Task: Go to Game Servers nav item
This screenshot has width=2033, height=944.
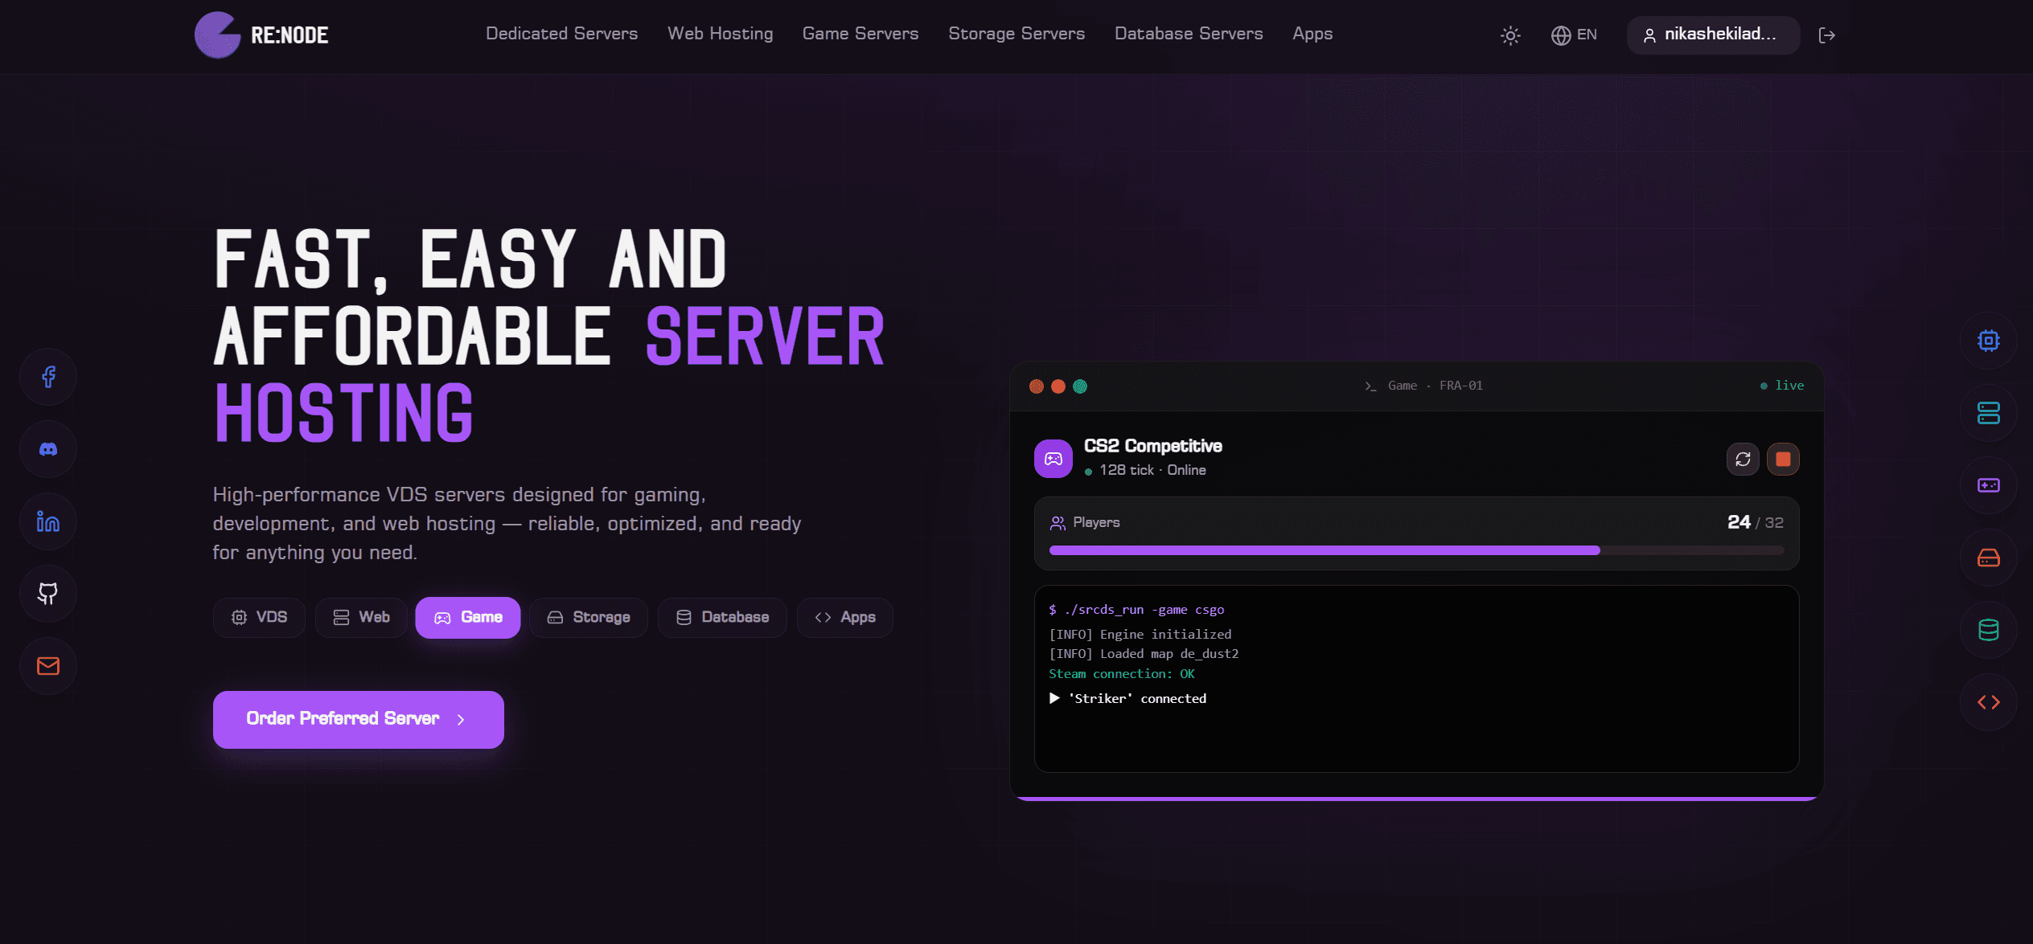Action: (860, 34)
